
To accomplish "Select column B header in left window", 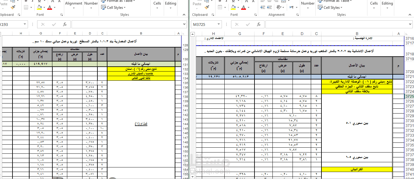I will point(141,33).
